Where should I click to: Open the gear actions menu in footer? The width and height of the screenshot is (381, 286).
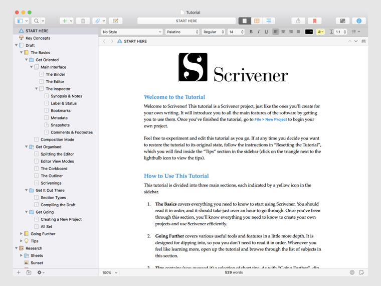(41, 272)
